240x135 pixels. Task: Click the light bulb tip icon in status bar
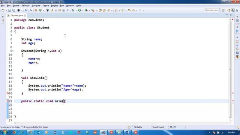pos(238,127)
